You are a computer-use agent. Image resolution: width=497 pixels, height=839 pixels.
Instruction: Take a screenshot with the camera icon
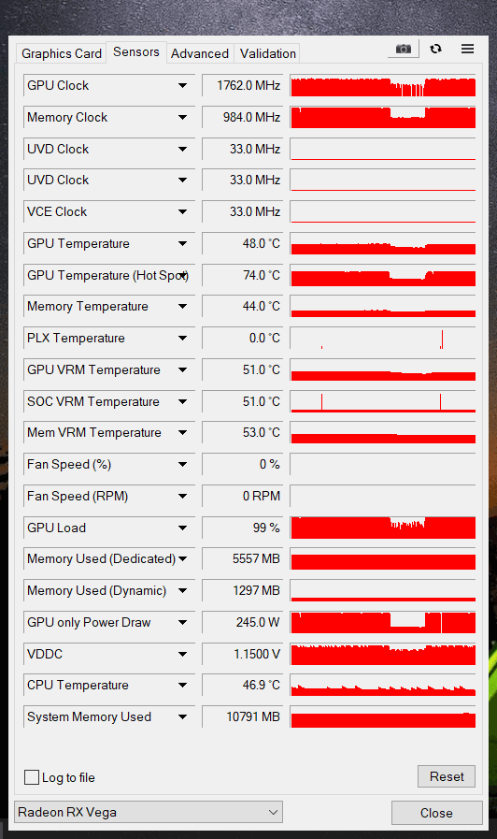pyautogui.click(x=404, y=50)
